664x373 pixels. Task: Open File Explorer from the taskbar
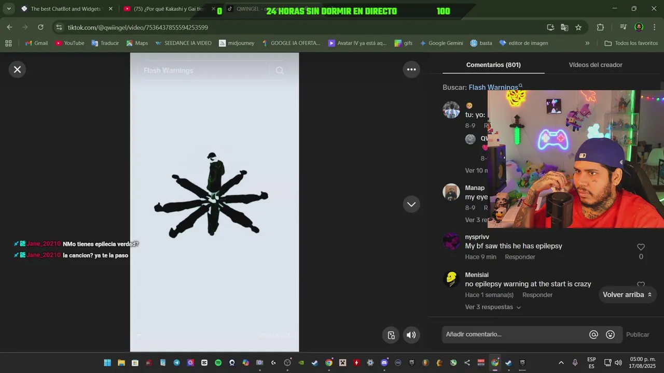pos(121,363)
